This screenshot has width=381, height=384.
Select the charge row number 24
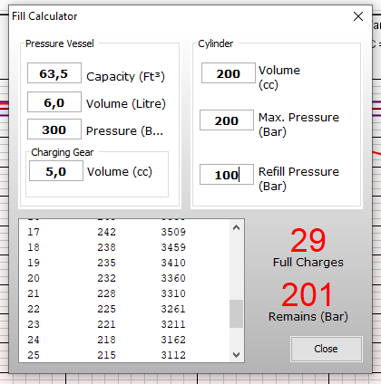pos(34,340)
